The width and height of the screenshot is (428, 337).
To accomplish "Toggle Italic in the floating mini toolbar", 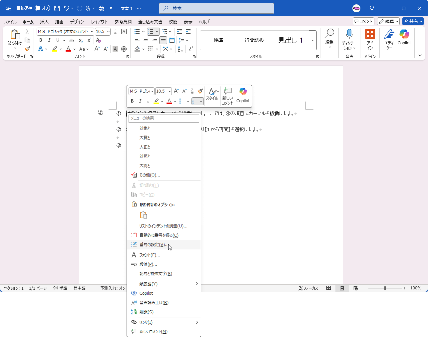I will tap(140, 101).
